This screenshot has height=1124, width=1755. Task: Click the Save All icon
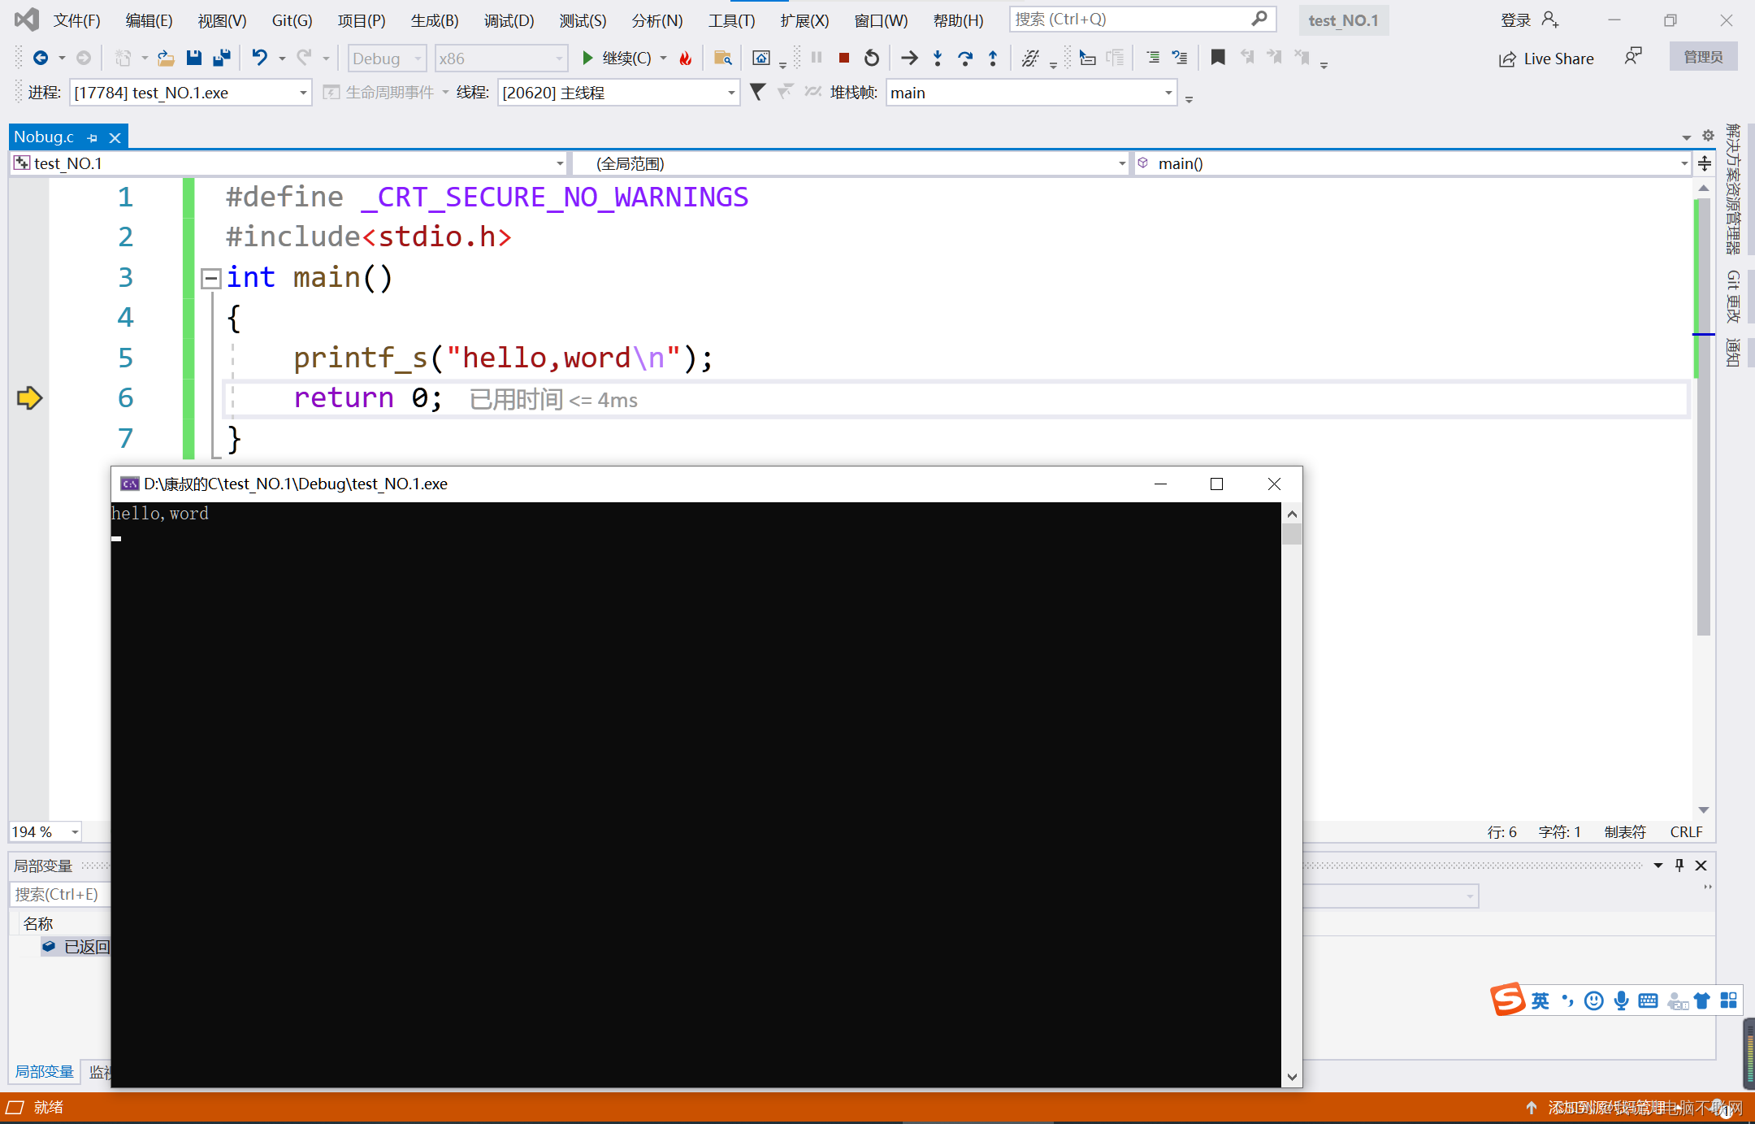tap(221, 58)
